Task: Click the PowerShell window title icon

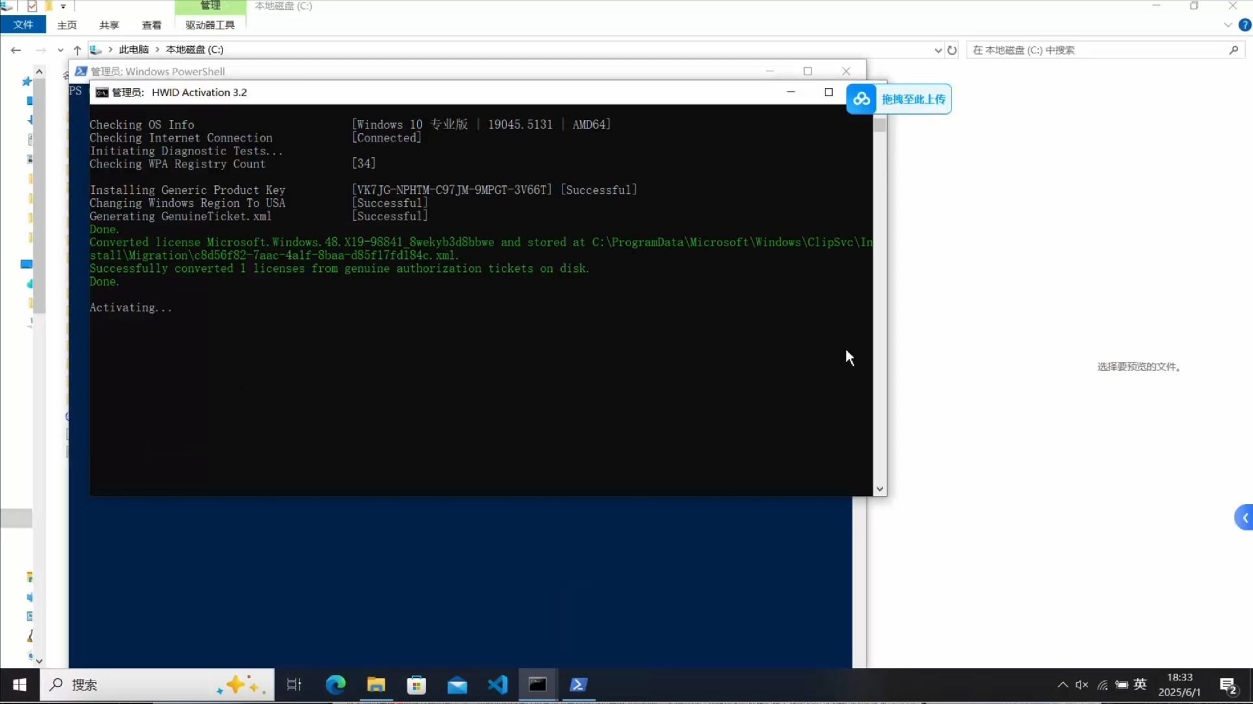Action: tap(81, 71)
